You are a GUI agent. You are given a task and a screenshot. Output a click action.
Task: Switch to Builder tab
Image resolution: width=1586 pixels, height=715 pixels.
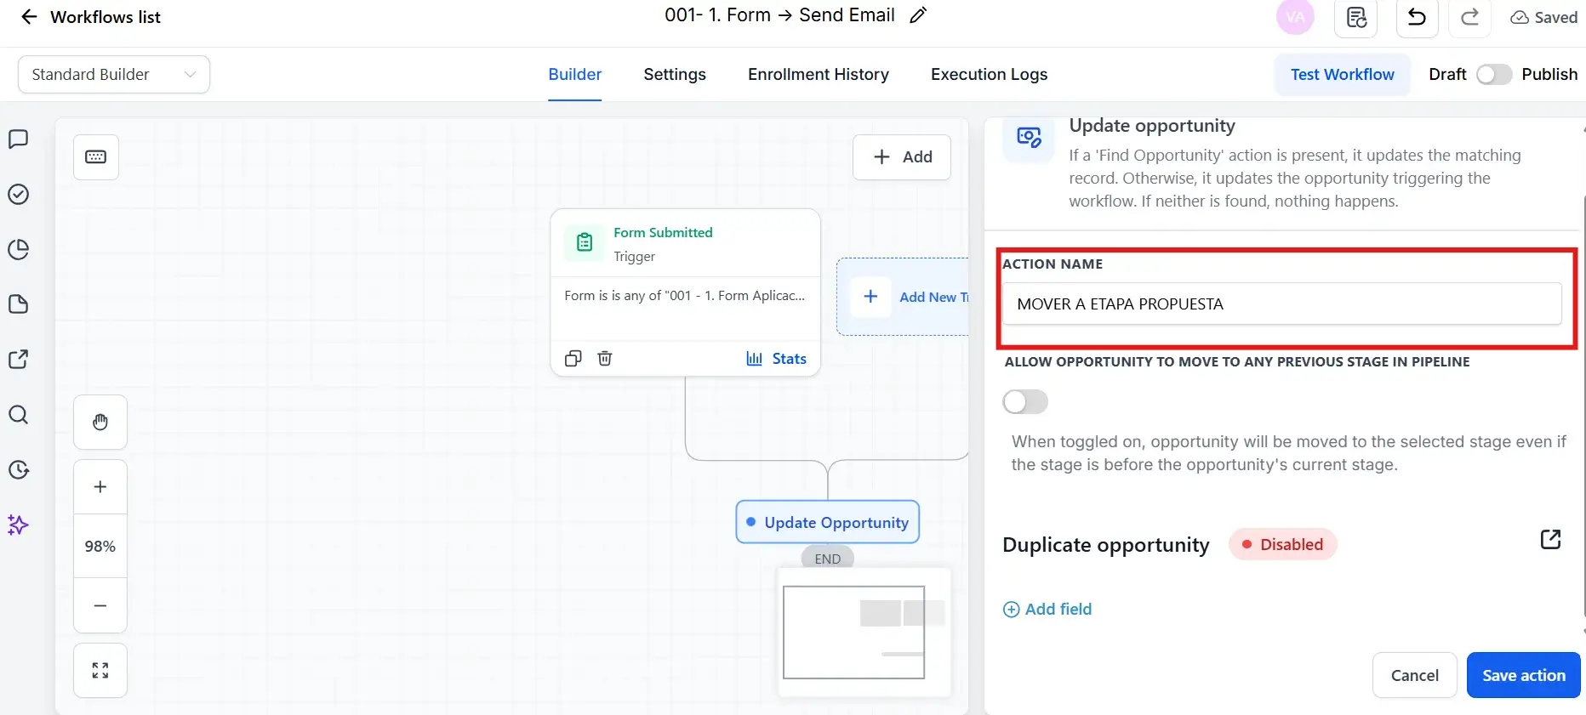pyautogui.click(x=575, y=75)
